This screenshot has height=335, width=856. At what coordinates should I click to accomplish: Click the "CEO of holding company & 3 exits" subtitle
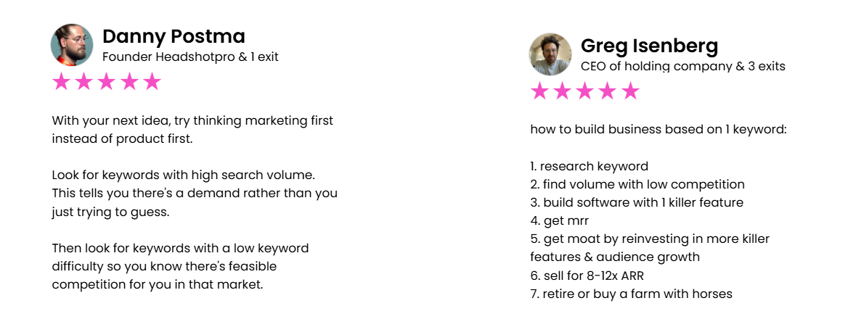point(682,67)
